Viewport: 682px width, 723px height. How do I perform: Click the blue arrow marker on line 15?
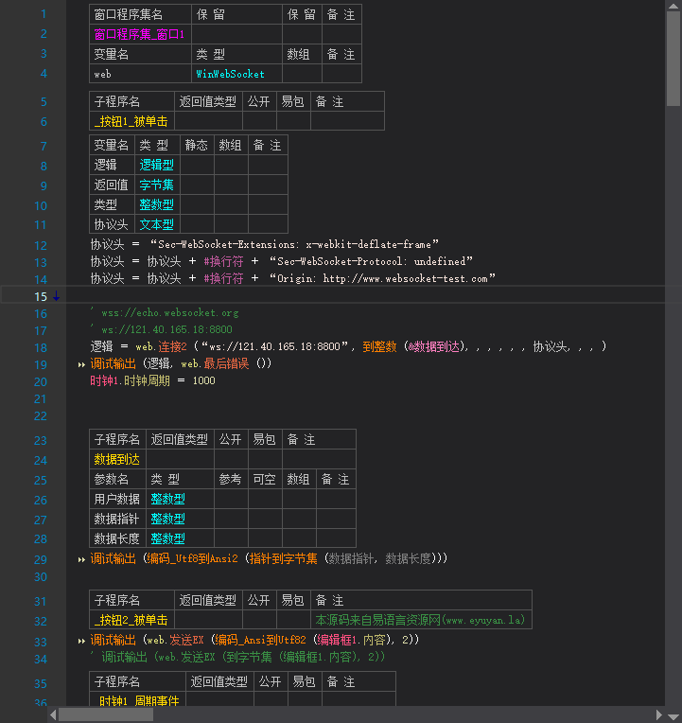[56, 296]
